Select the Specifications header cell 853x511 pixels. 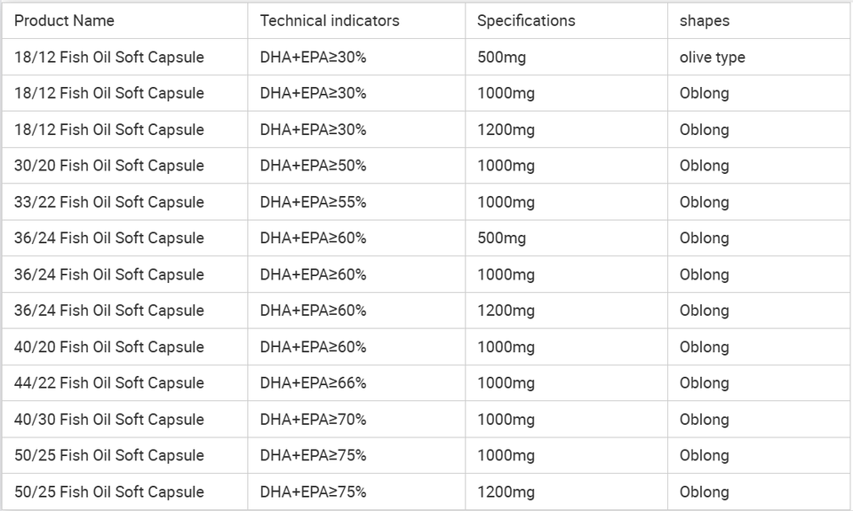[x=526, y=20]
